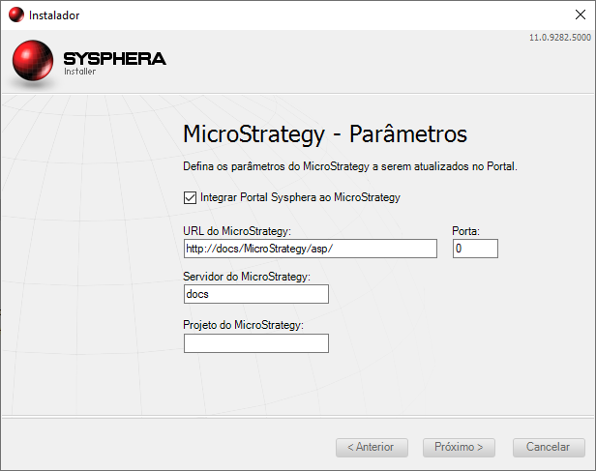Select the Servidor do MicroStrategy field
The width and height of the screenshot is (596, 471).
pos(256,294)
